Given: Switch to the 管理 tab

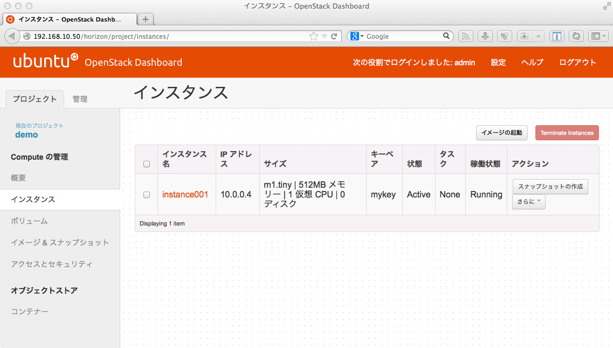Looking at the screenshot, I should click(x=80, y=99).
